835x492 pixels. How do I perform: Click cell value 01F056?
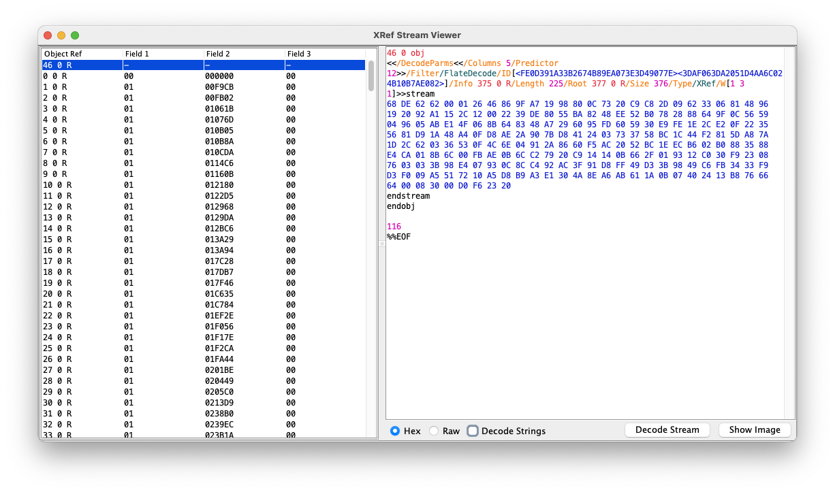(219, 327)
